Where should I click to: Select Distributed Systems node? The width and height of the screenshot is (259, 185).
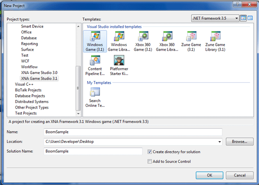pos(32,102)
